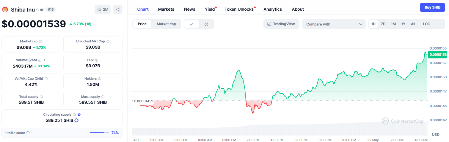Click the verified badge beside Circulating supply
This screenshot has height=142, width=449.
[x=79, y=114]
